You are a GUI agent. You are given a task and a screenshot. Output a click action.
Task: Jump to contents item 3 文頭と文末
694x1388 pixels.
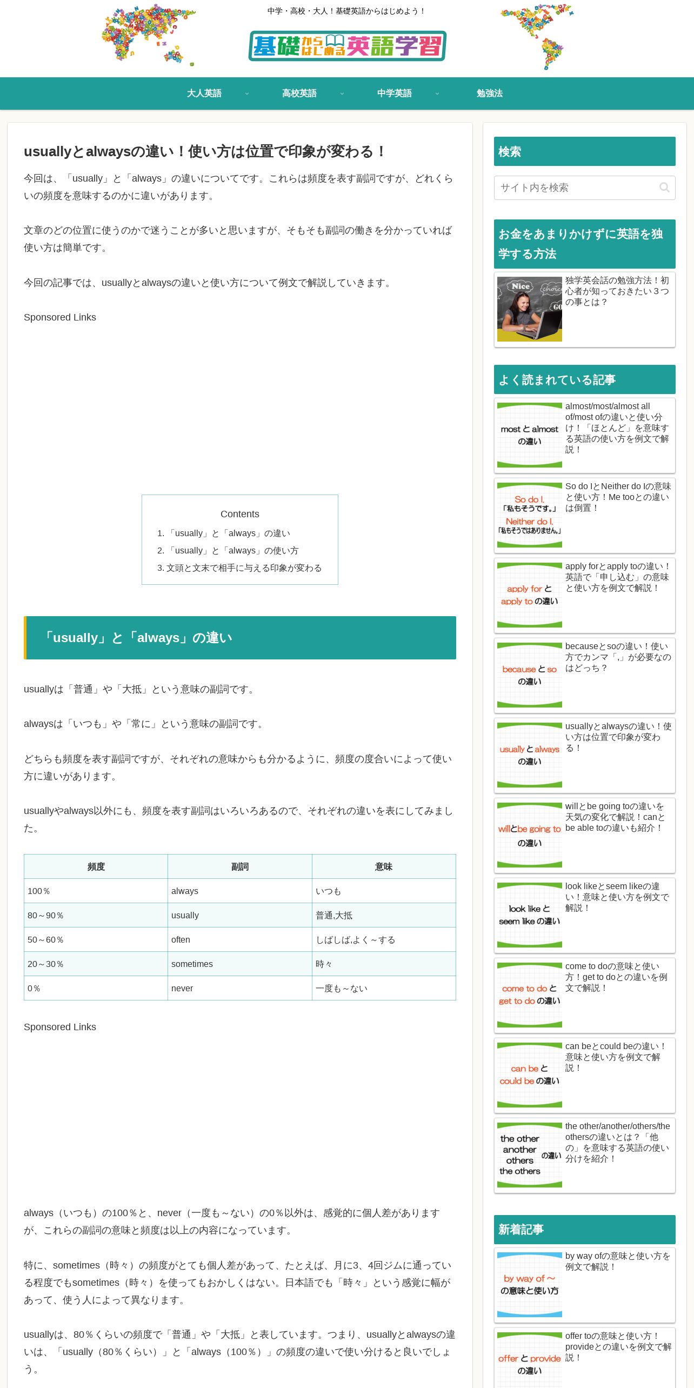[244, 568]
